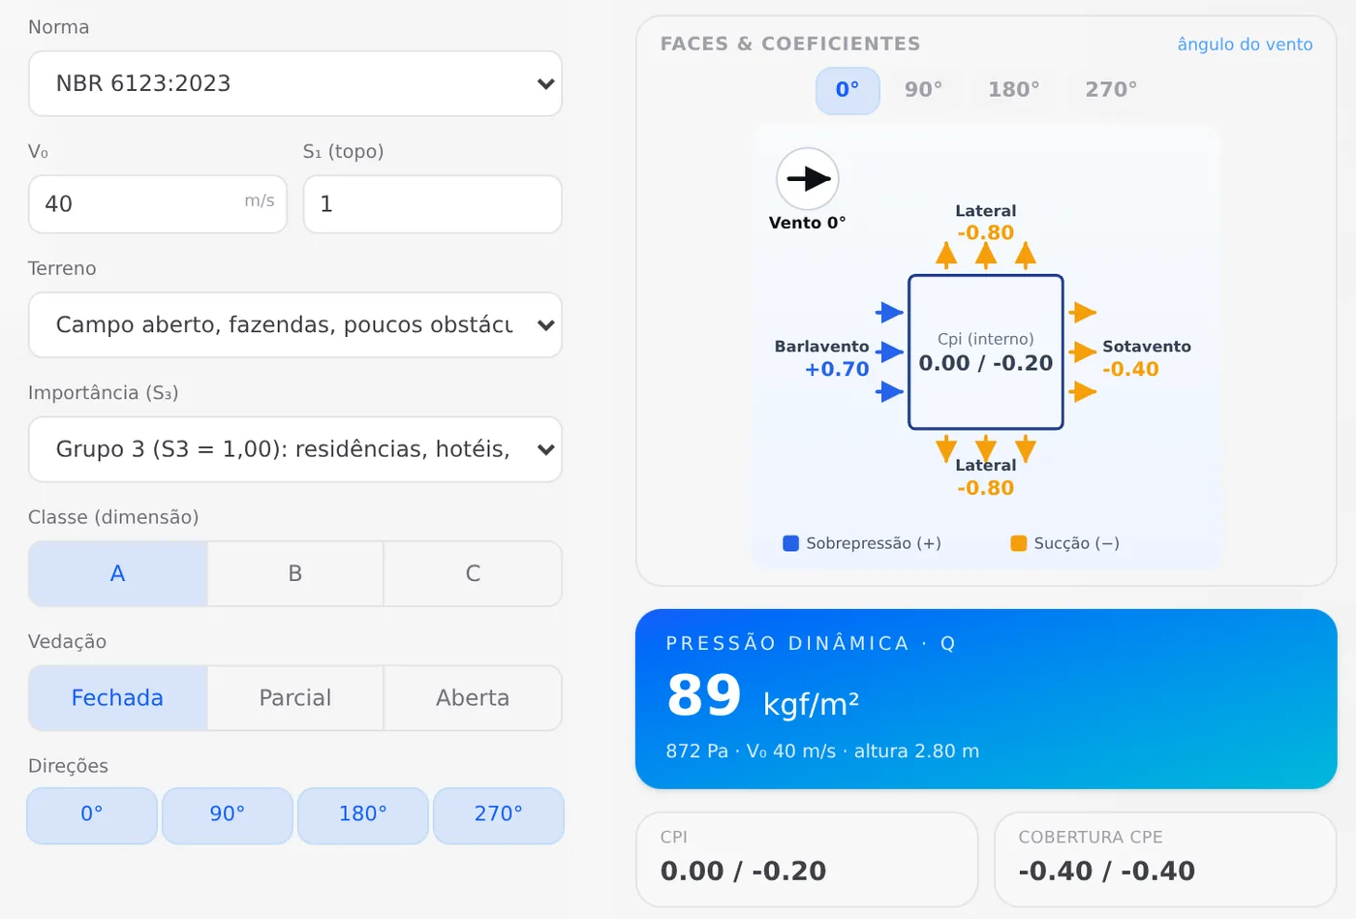This screenshot has width=1356, height=919.
Task: Switch to the 90° wind angle tab
Action: 924,90
